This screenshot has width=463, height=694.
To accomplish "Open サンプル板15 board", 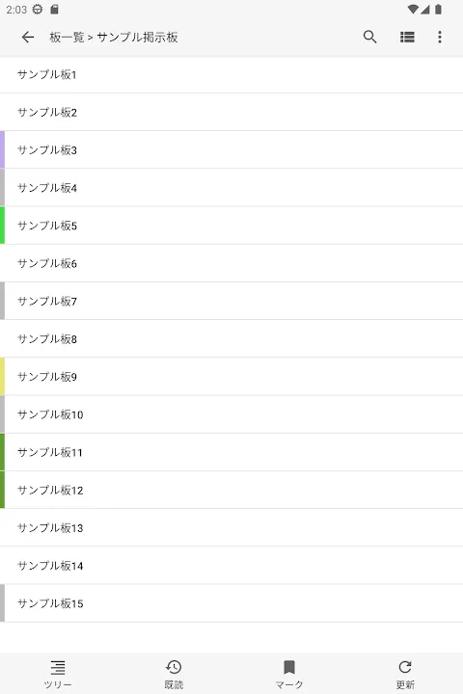I will 231,603.
